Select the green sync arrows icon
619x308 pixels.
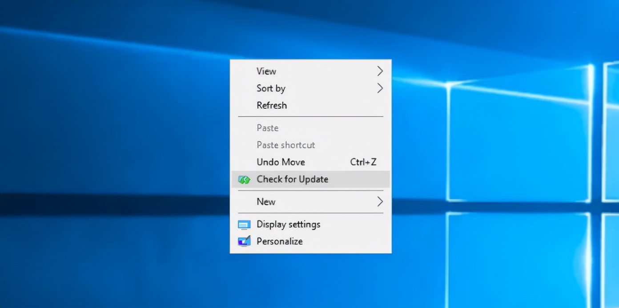[x=244, y=179]
